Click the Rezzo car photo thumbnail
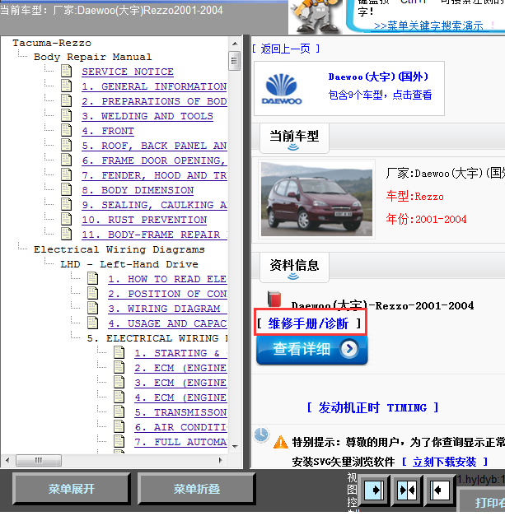The height and width of the screenshot is (516, 505). 316,199
